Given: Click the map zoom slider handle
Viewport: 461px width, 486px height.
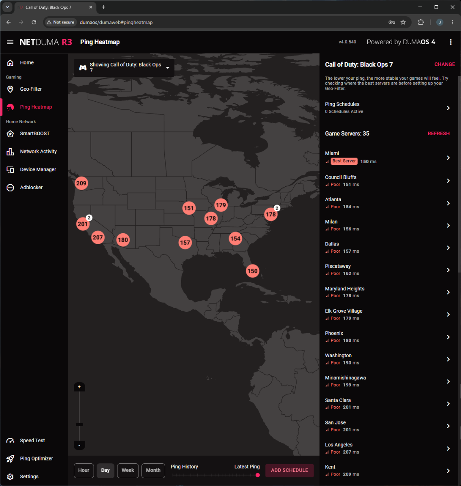Looking at the screenshot, I should pos(79,424).
